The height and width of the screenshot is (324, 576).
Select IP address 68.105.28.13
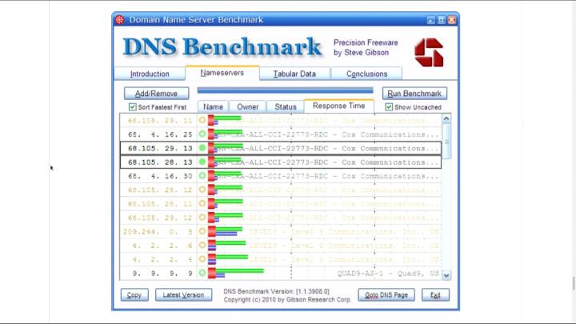coord(160,162)
